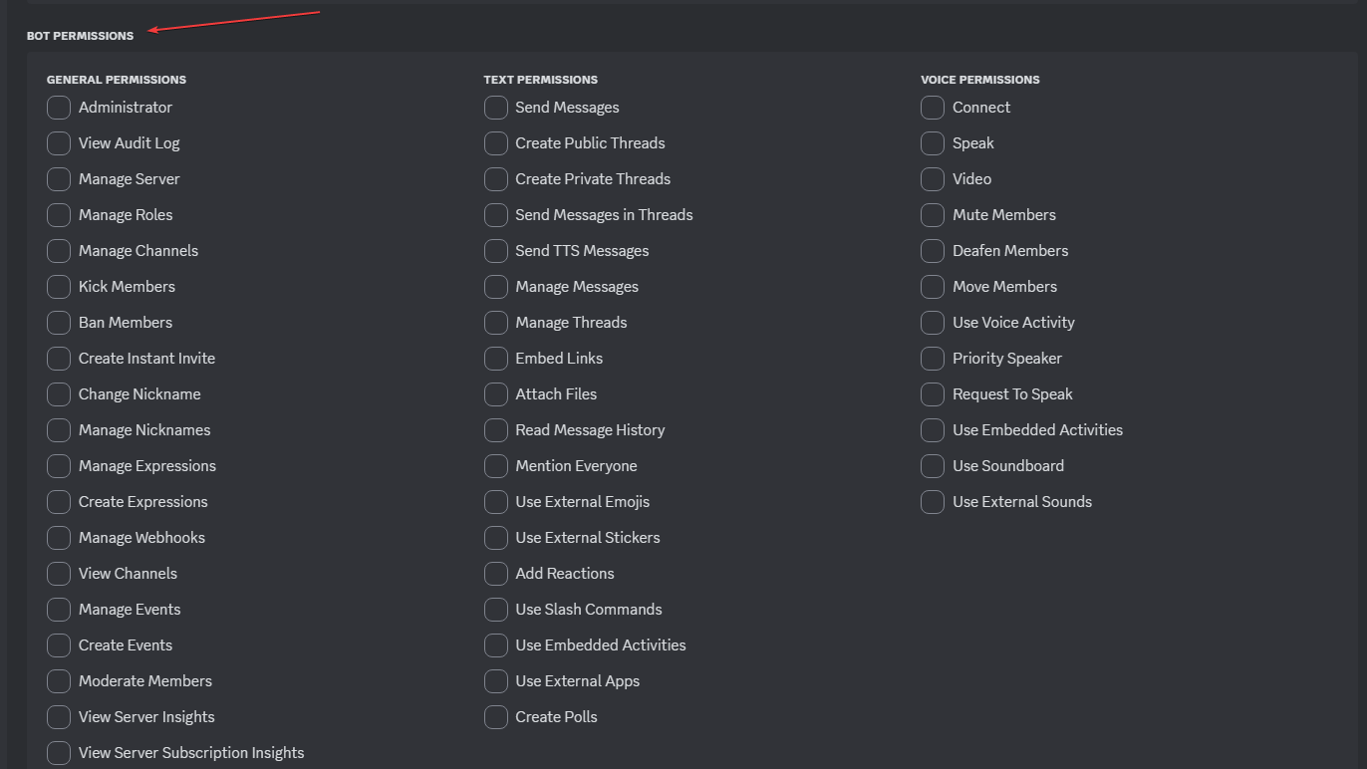Screen dimensions: 1367x769
Task: Check the Moderate Members box
Action: pyautogui.click(x=59, y=681)
